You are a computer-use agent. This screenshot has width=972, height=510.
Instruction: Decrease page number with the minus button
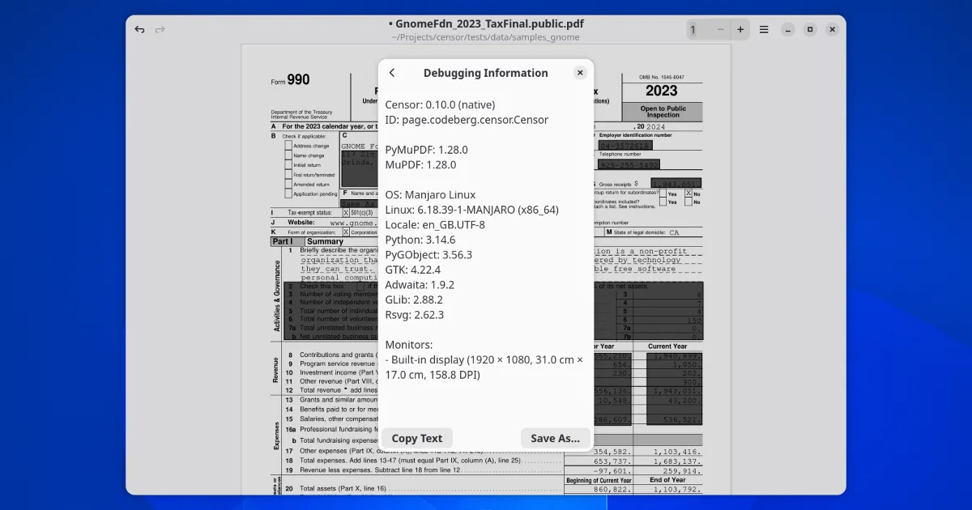[721, 29]
